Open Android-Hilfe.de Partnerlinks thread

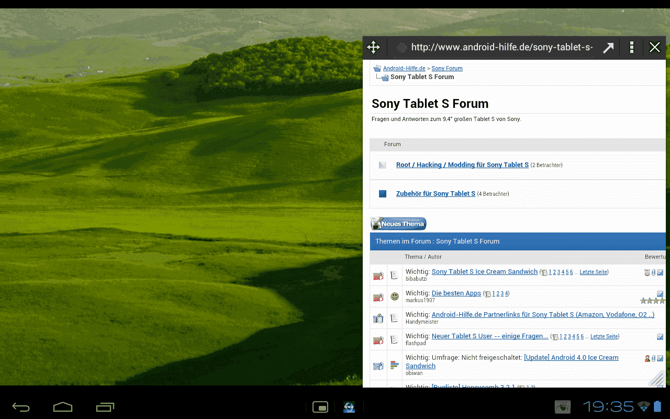[543, 314]
